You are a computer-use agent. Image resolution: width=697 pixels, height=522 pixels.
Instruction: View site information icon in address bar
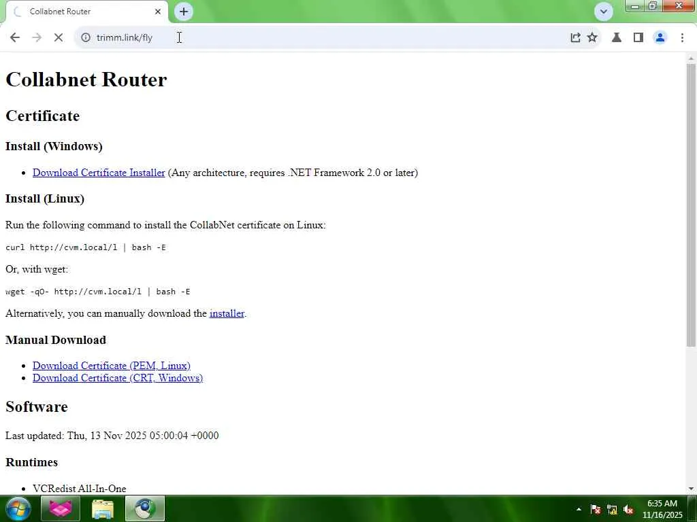(x=86, y=37)
